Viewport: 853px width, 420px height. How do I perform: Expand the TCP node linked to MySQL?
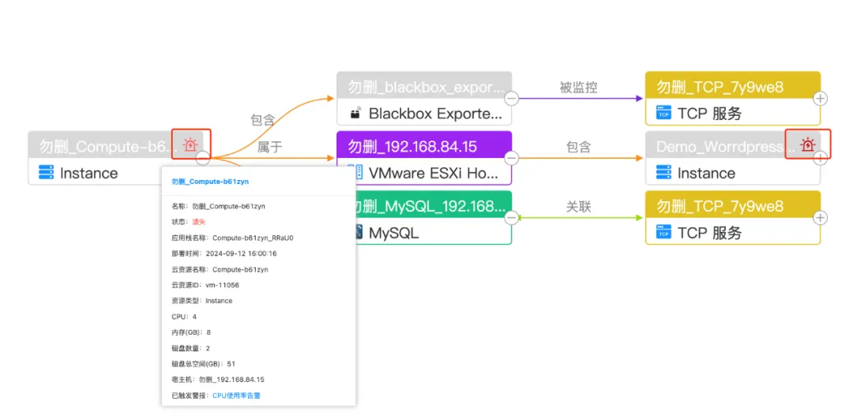point(821,218)
